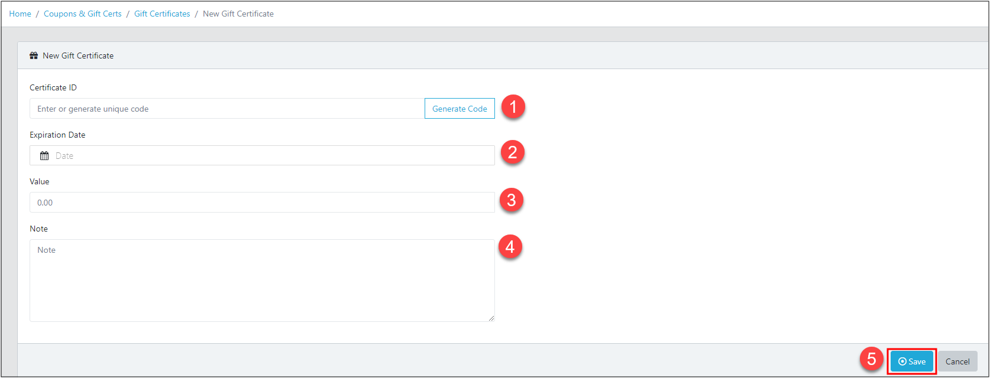Click inside the Note text area
The image size is (990, 378).
(x=262, y=281)
